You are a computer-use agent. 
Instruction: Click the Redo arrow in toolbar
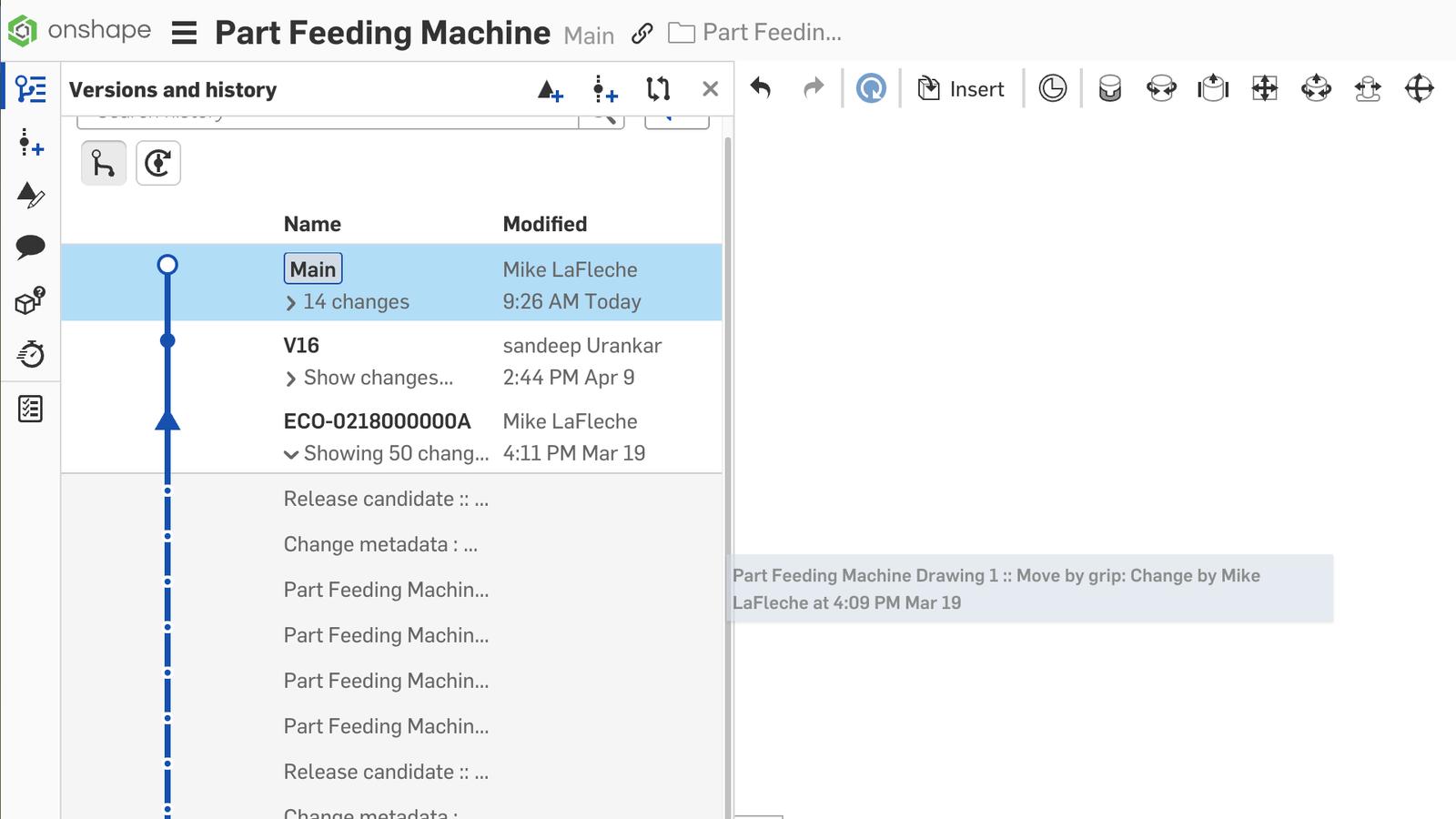814,88
